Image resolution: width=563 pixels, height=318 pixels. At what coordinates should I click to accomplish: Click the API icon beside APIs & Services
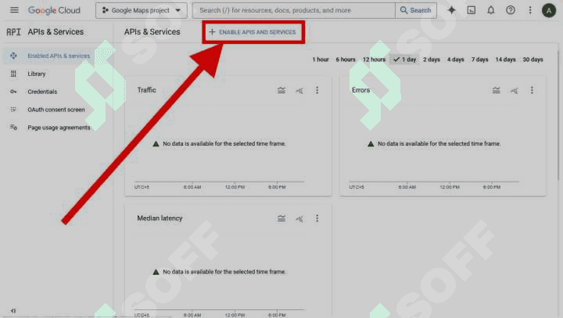pyautogui.click(x=13, y=32)
